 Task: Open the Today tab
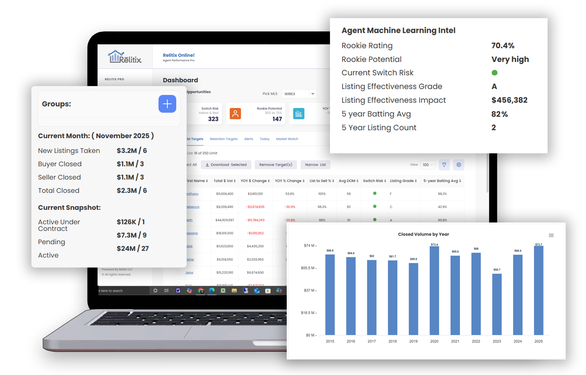tap(265, 139)
